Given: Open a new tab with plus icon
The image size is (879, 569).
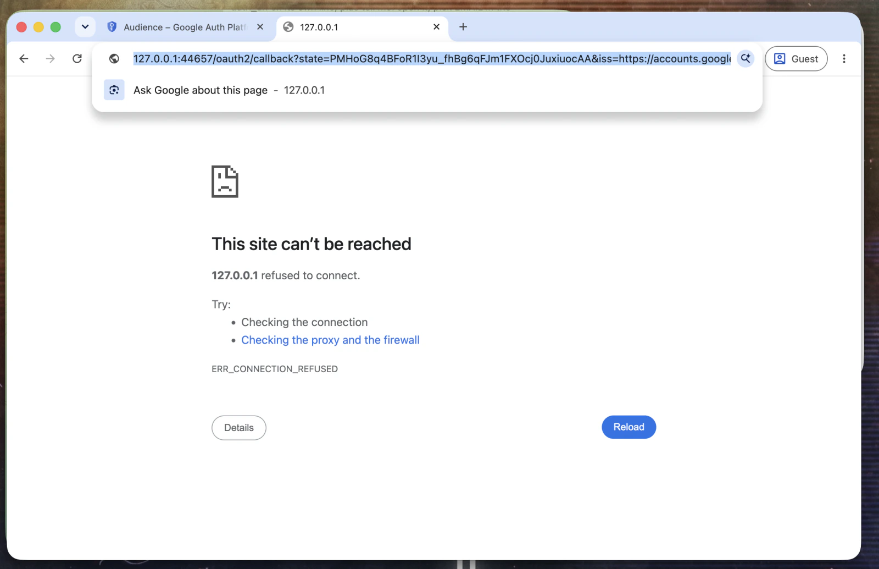Looking at the screenshot, I should pos(463,27).
